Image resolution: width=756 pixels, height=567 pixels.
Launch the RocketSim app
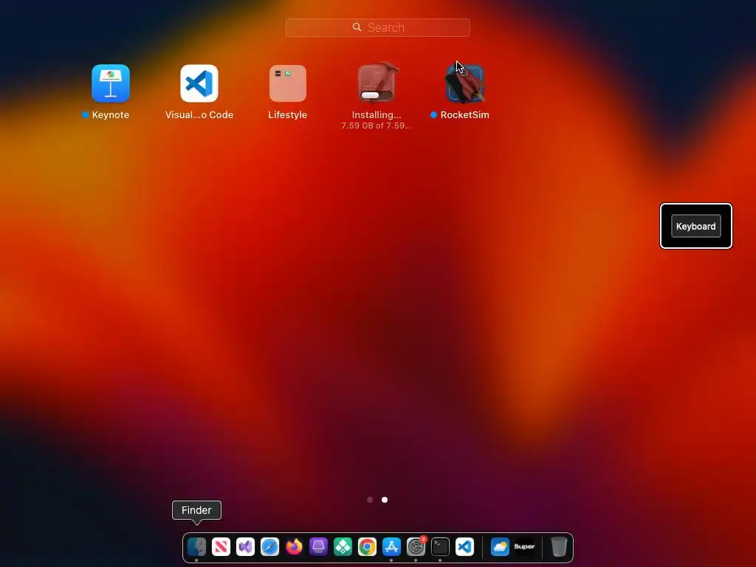[465, 83]
